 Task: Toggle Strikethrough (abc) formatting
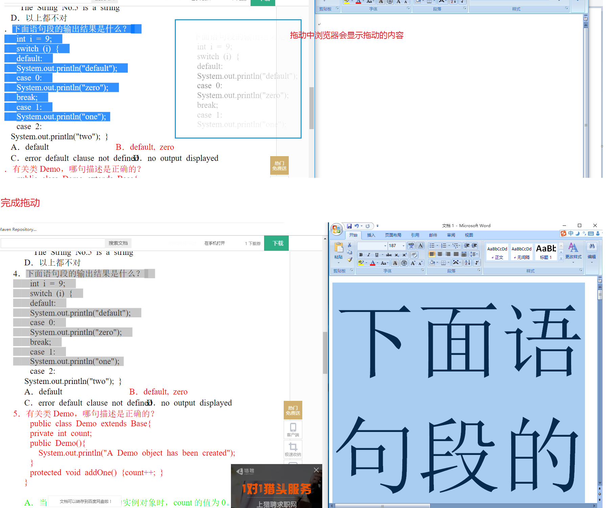pos(389,255)
